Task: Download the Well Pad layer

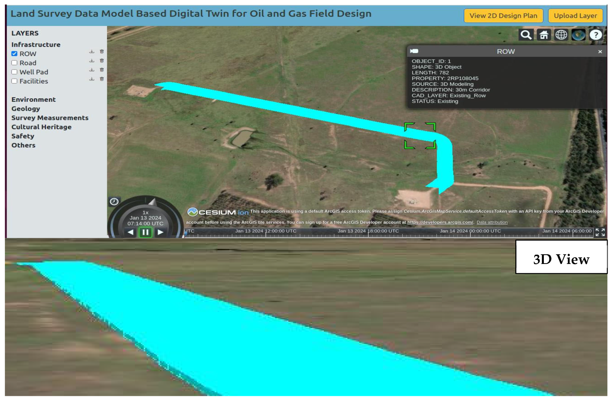Action: click(x=92, y=70)
